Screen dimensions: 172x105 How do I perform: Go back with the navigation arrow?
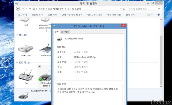pyautogui.click(x=18, y=9)
